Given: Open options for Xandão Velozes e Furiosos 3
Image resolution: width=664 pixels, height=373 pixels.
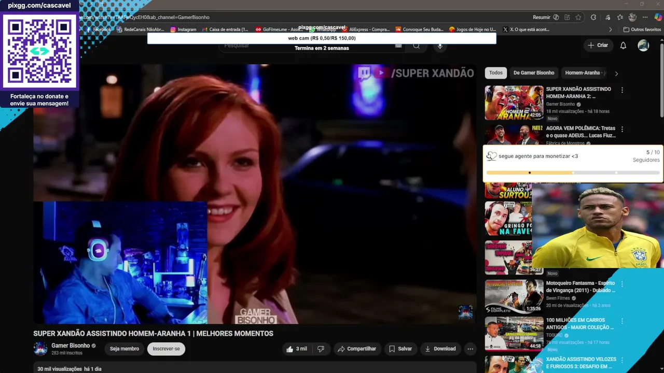Looking at the screenshot, I should click(x=622, y=360).
